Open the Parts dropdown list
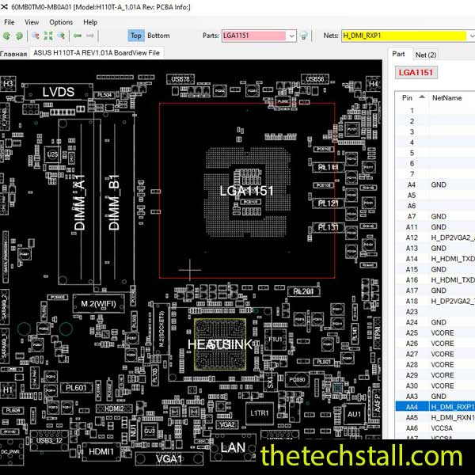Image resolution: width=475 pixels, height=475 pixels. pyautogui.click(x=291, y=36)
